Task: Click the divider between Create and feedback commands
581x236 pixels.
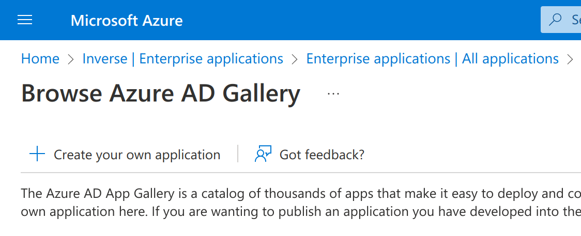Action: 238,154
